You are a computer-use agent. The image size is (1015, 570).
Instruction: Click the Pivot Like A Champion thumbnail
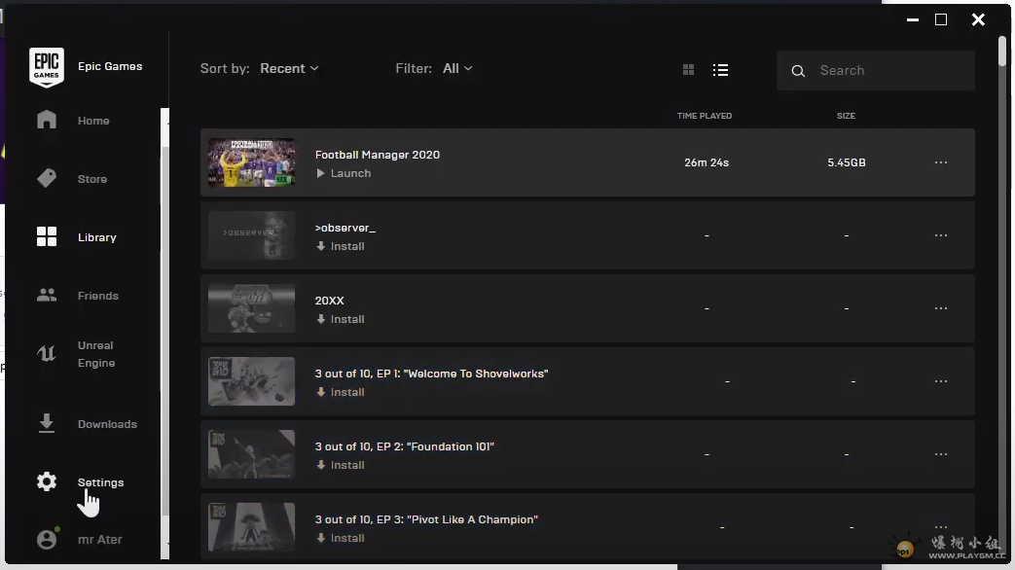pyautogui.click(x=251, y=527)
